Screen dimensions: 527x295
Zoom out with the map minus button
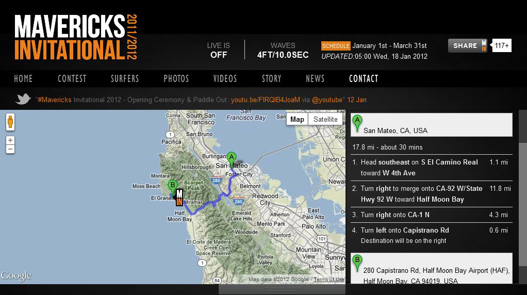click(10, 149)
